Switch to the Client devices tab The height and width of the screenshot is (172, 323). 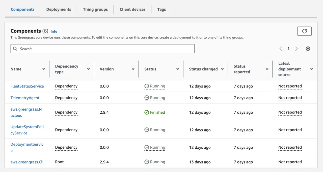click(132, 9)
